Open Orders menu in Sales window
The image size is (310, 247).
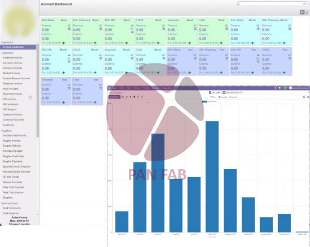click(x=122, y=88)
